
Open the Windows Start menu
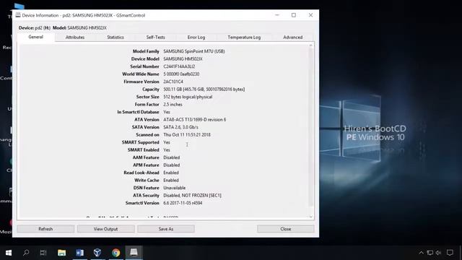point(9,253)
